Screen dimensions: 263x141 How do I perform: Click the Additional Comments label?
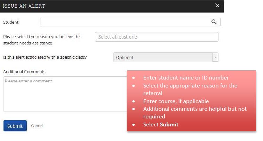tap(24, 72)
